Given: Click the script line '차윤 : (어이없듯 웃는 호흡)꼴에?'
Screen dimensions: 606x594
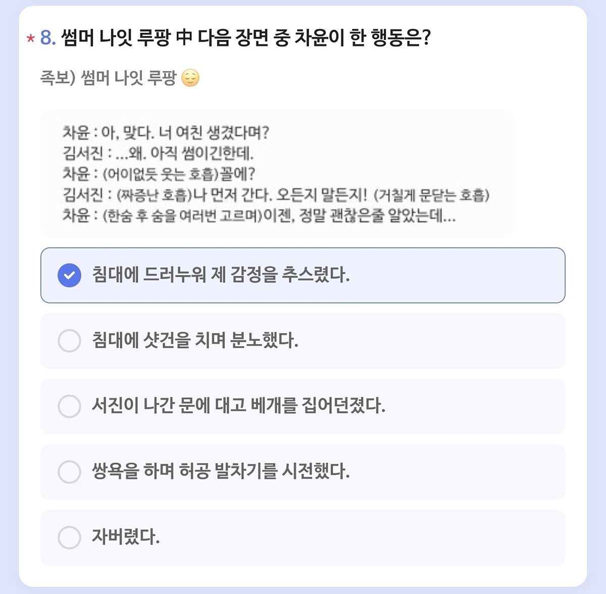Looking at the screenshot, I should coord(159,174).
